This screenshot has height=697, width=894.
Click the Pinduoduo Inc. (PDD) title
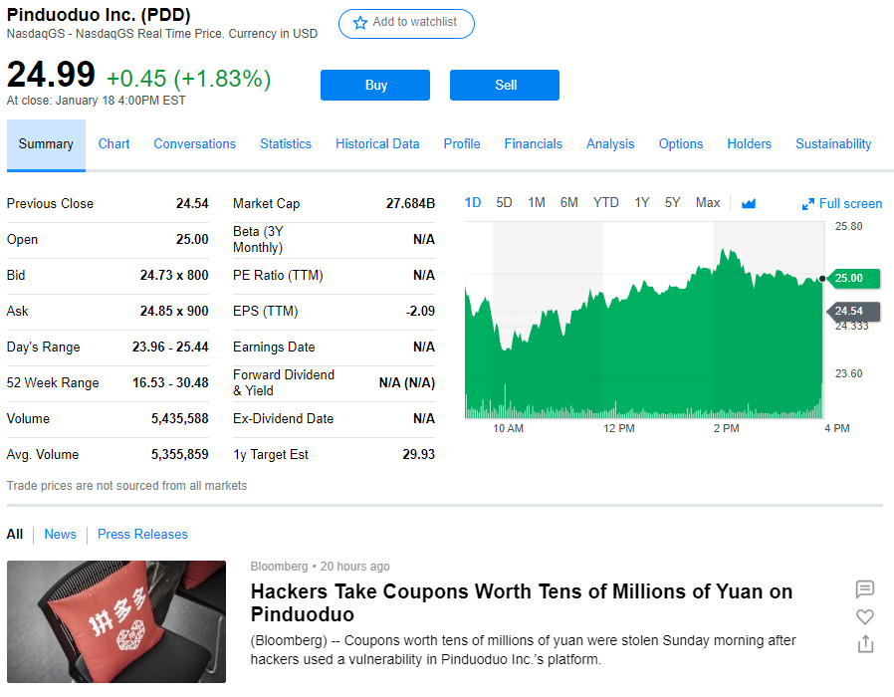coord(99,15)
